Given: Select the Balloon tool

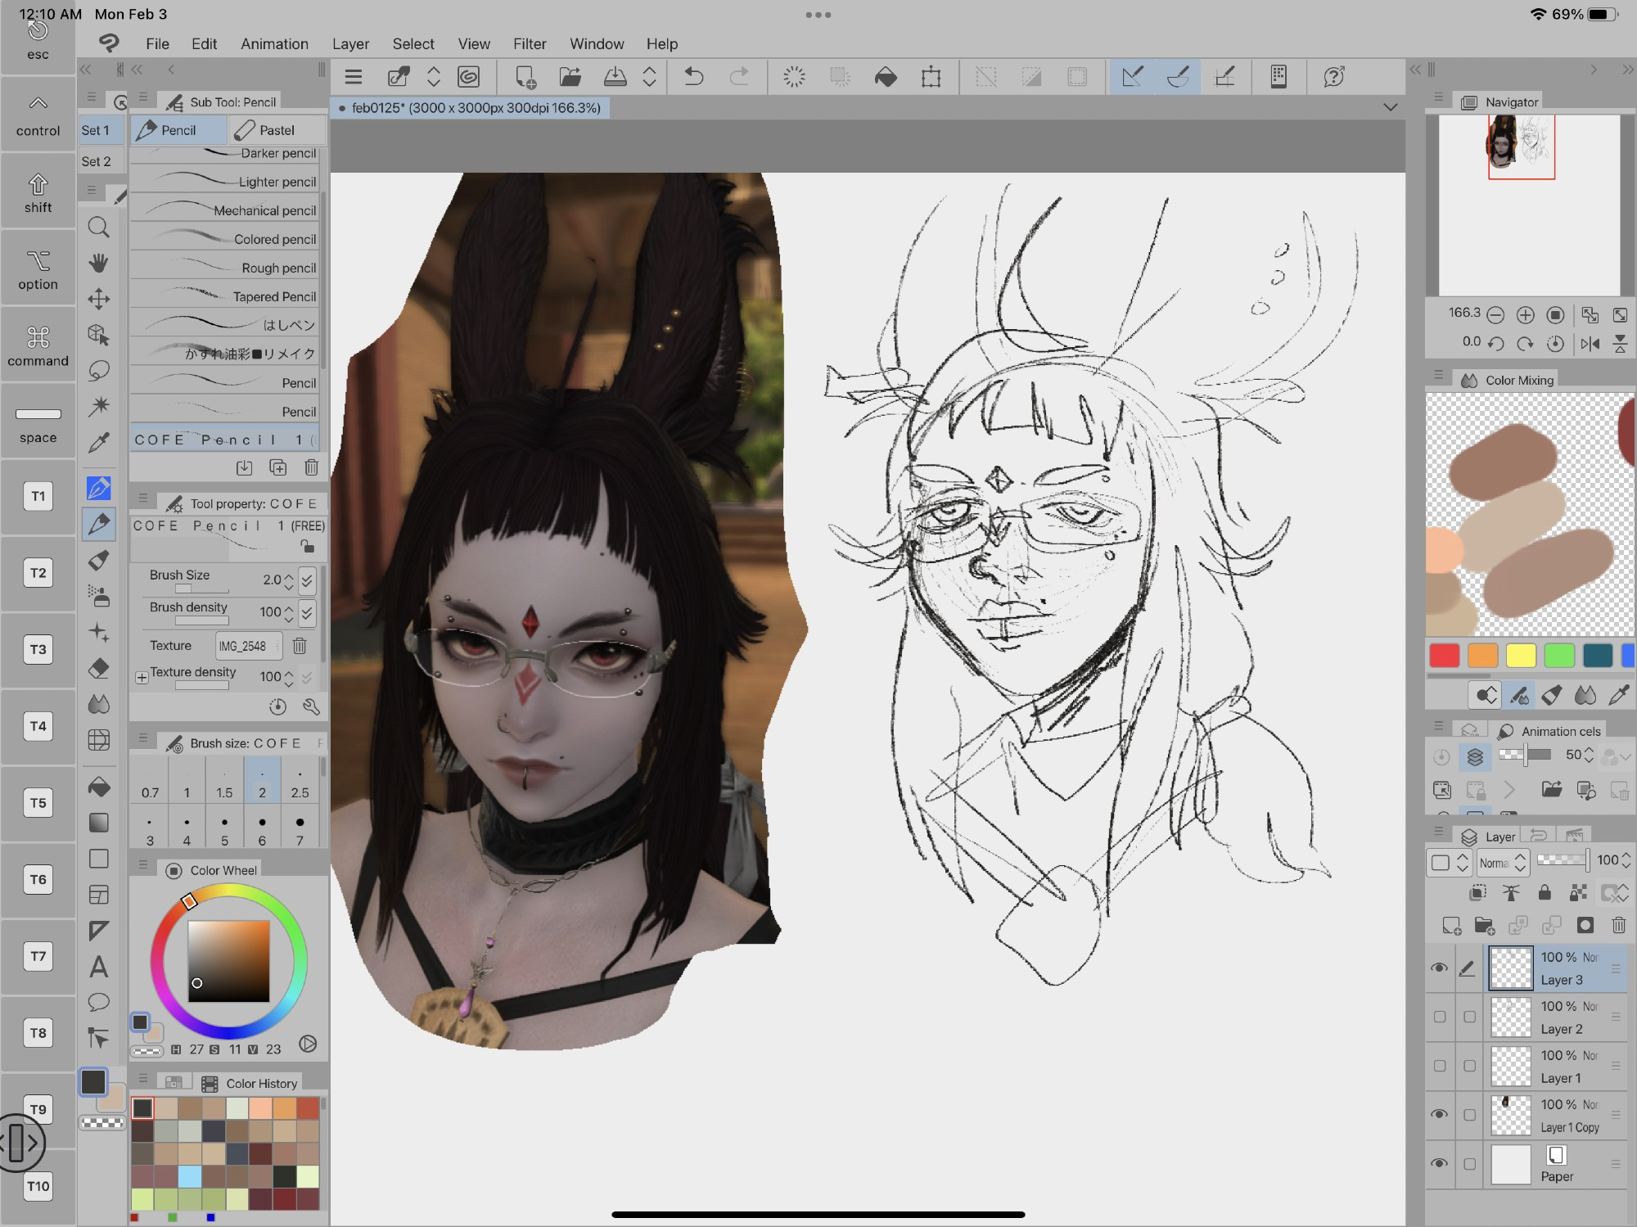Looking at the screenshot, I should [98, 1003].
